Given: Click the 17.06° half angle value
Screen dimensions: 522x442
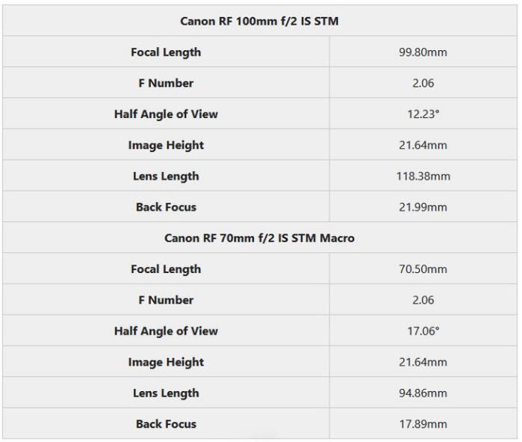Looking at the screenshot, I should click(x=423, y=331).
